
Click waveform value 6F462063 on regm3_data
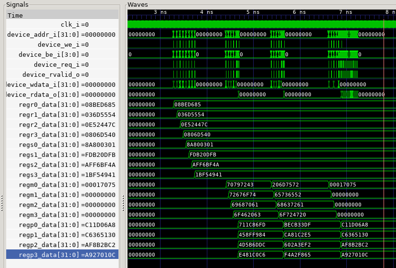tap(247, 215)
